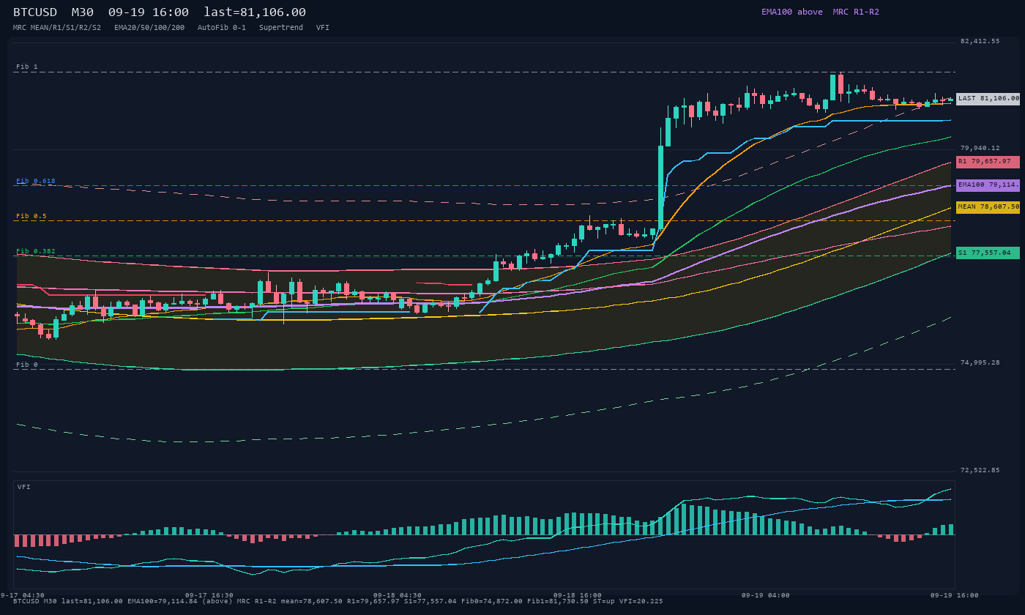This screenshot has width=1025, height=615.
Task: Click the 09-17 16:30 time axis label
Action: point(209,595)
